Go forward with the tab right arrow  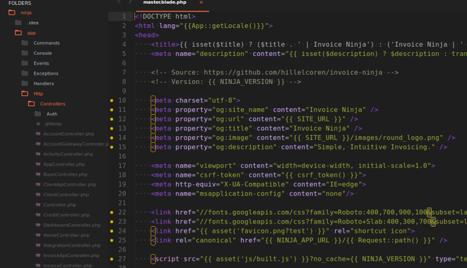(130, 2)
